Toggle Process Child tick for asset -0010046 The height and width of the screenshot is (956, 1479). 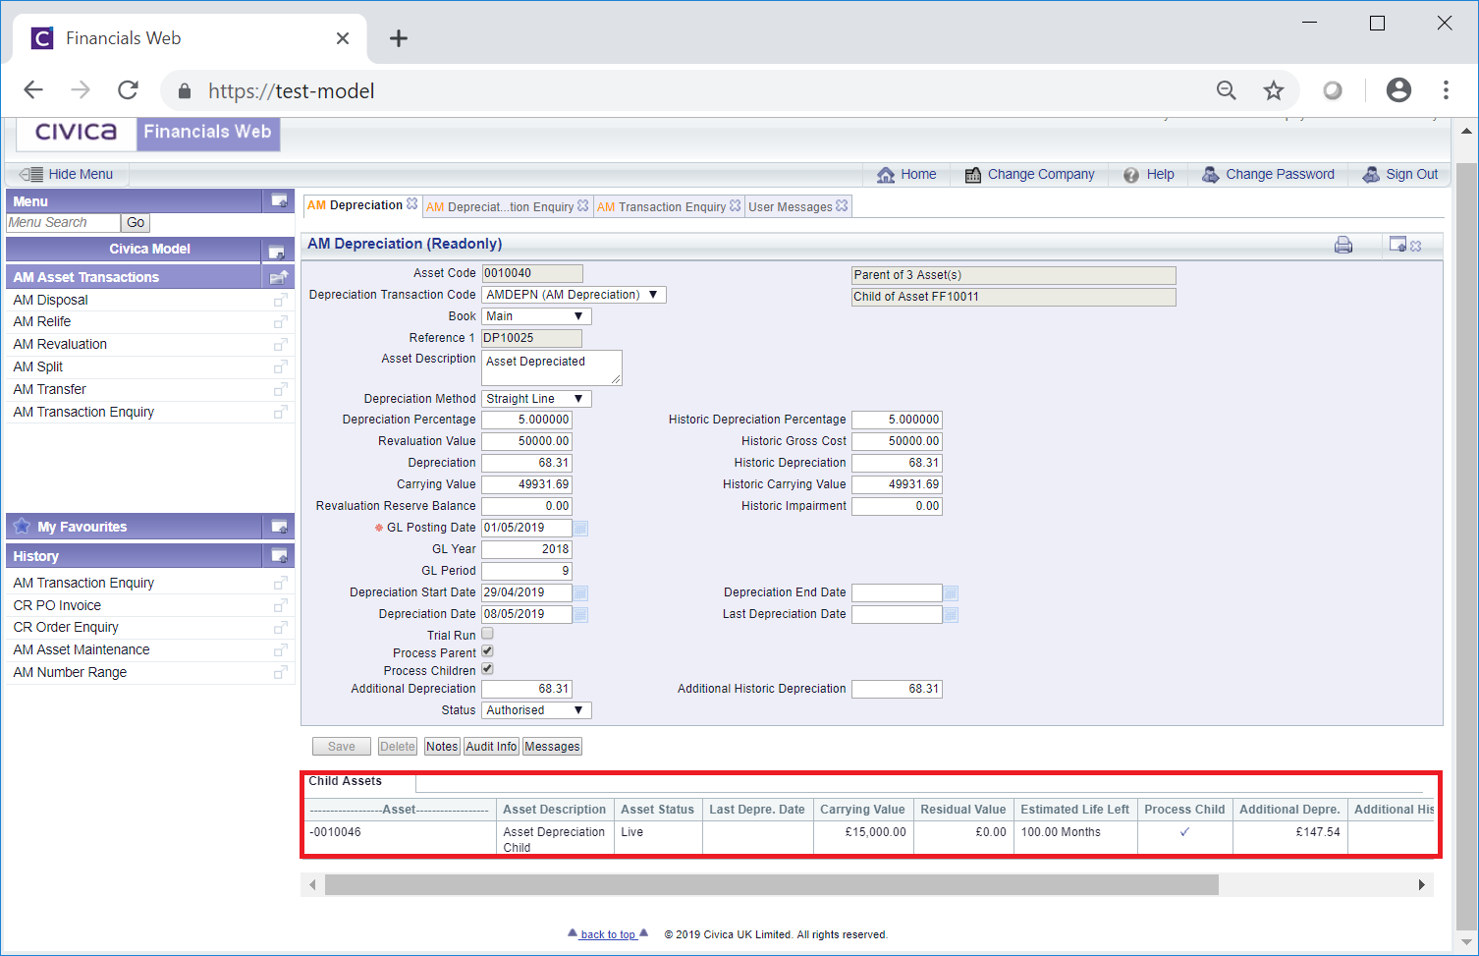pos(1184,832)
